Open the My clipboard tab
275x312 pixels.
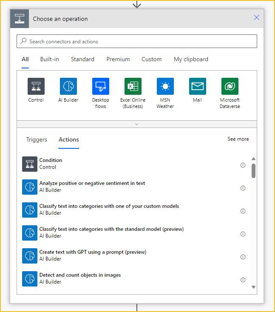click(191, 59)
